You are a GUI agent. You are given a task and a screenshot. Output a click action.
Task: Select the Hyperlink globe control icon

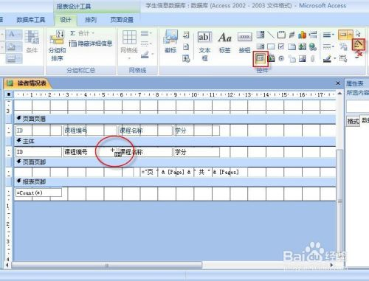[x=313, y=46]
